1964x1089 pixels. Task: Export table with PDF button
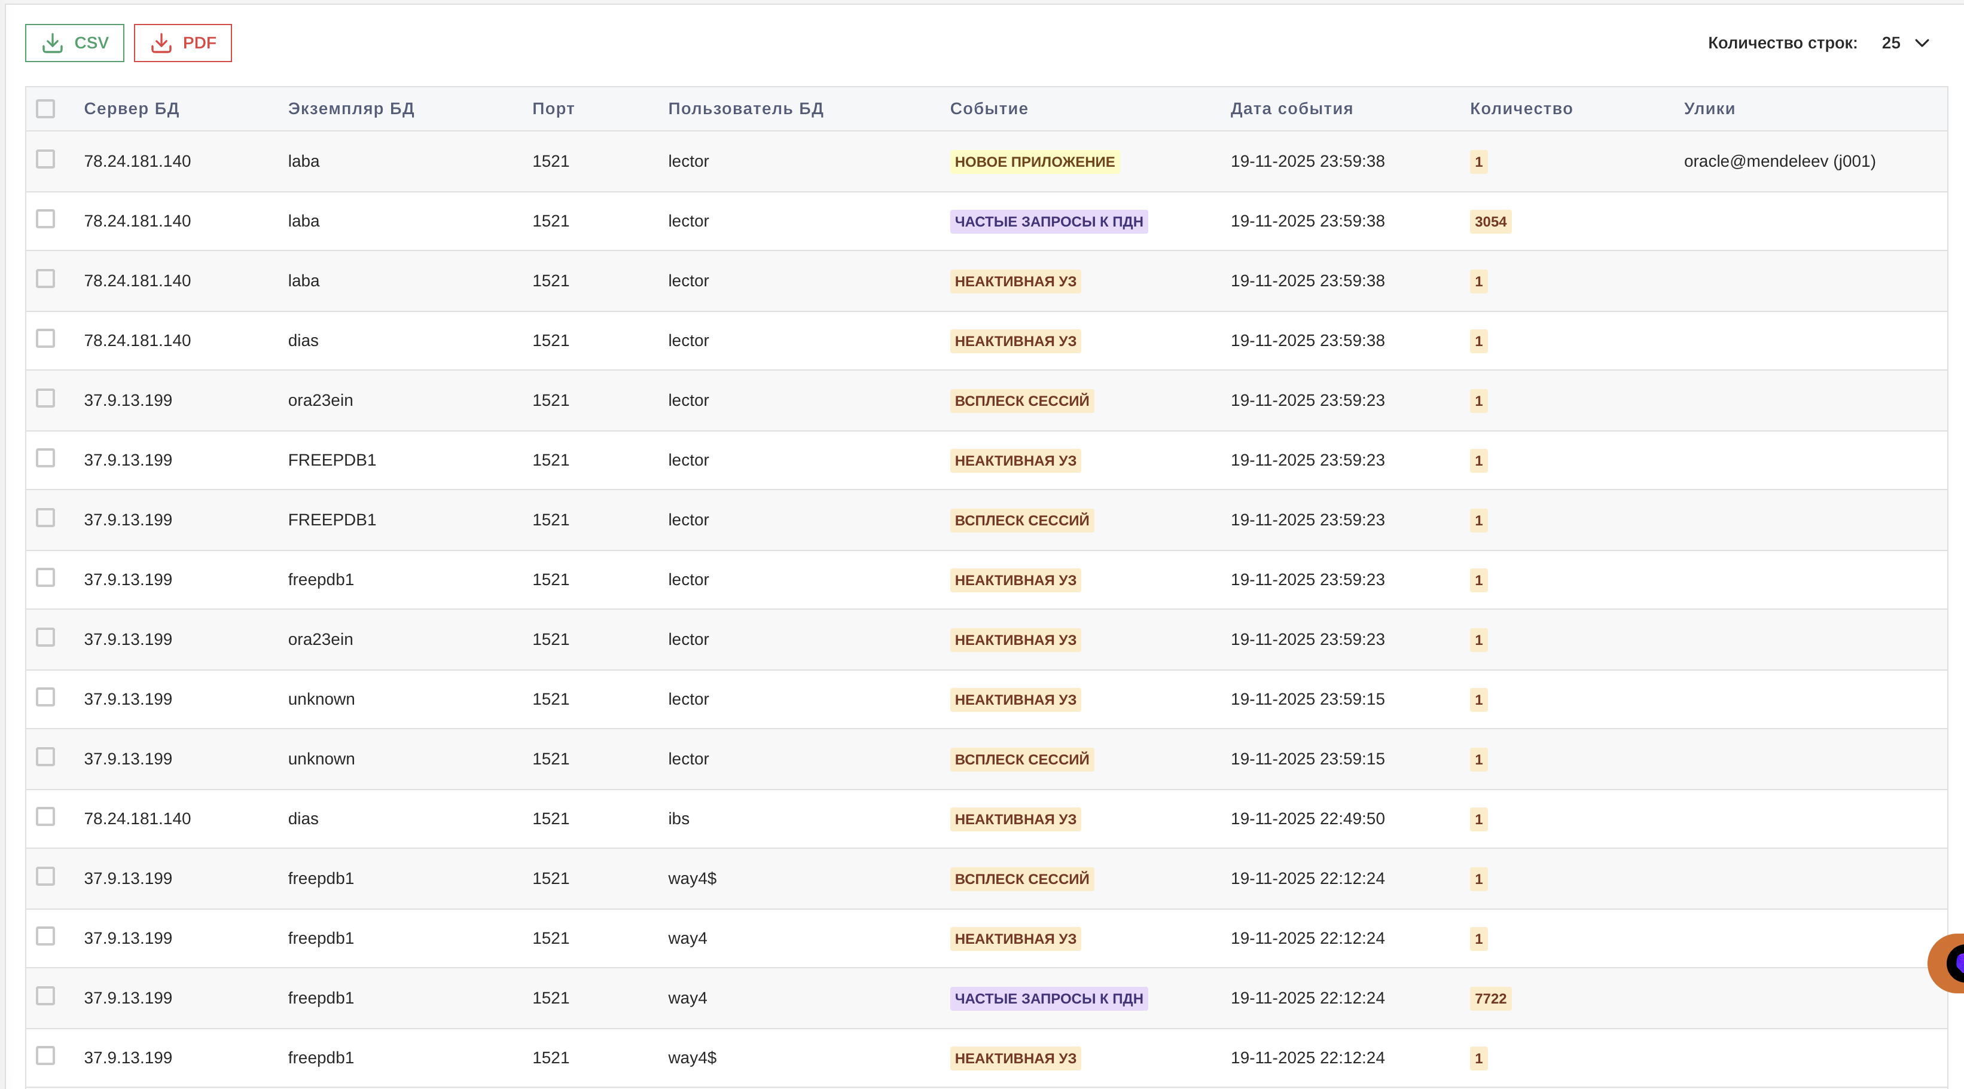coord(183,42)
